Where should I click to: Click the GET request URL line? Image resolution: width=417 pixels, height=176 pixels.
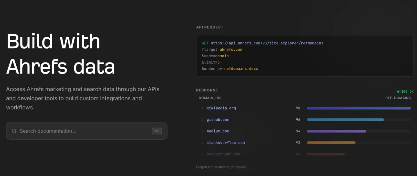coord(262,43)
